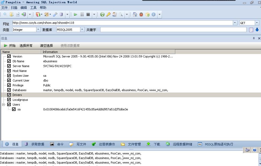Switch to the MSSQL原始语句执行 tab

215,144
